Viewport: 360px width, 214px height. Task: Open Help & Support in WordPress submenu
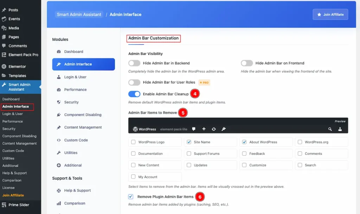pyautogui.click(x=14, y=173)
